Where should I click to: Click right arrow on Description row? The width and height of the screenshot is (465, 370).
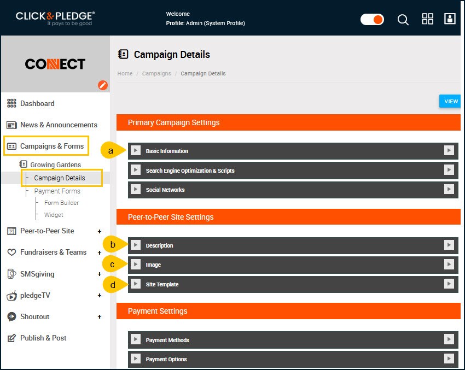(x=449, y=245)
